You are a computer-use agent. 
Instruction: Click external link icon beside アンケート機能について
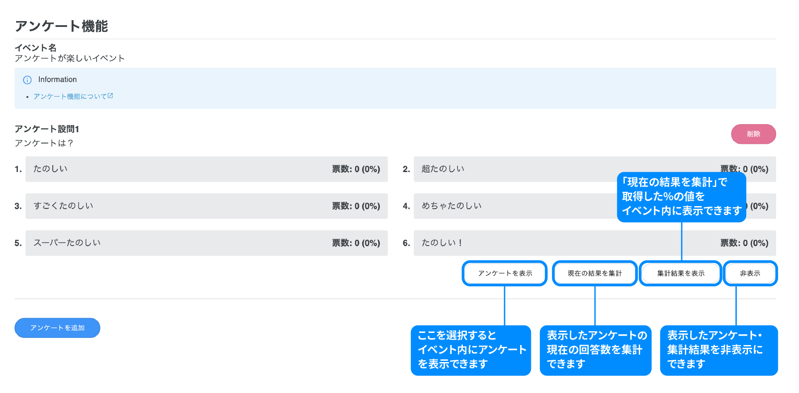coord(111,96)
